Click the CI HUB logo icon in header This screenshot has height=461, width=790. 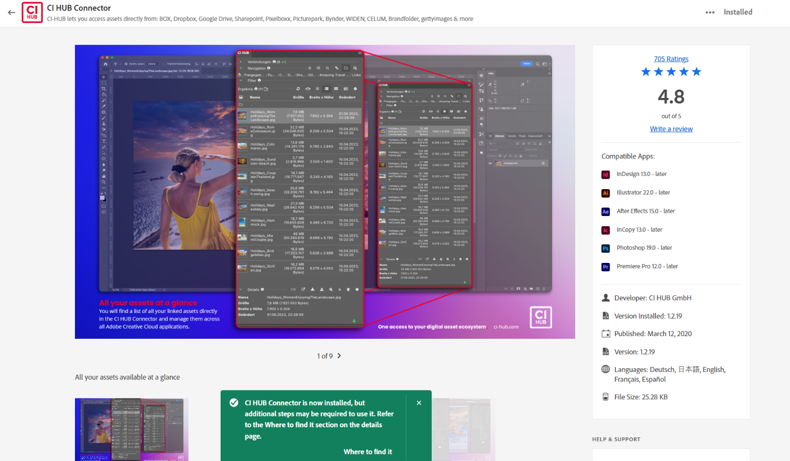[32, 13]
